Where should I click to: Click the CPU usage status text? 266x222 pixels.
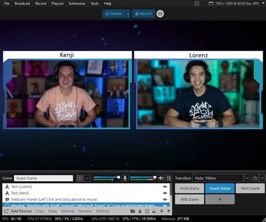tap(55, 219)
